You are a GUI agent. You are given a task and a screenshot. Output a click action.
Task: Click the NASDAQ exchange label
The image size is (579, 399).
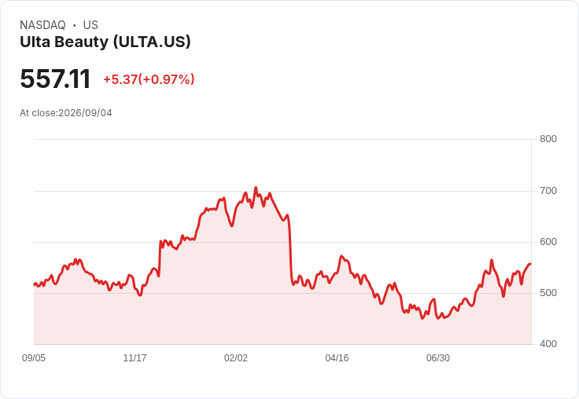[x=42, y=25]
